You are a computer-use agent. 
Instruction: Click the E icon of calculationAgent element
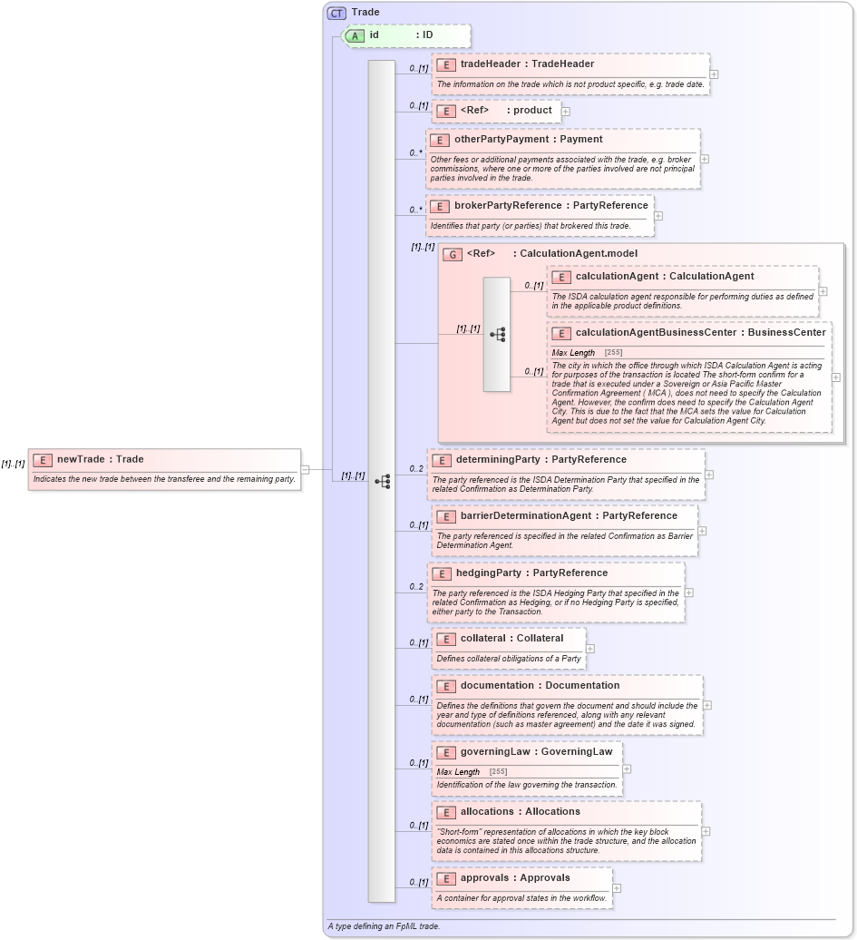[x=561, y=277]
